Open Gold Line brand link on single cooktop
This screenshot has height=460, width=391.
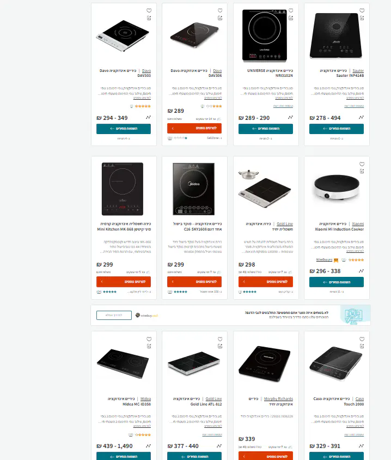[x=285, y=224]
